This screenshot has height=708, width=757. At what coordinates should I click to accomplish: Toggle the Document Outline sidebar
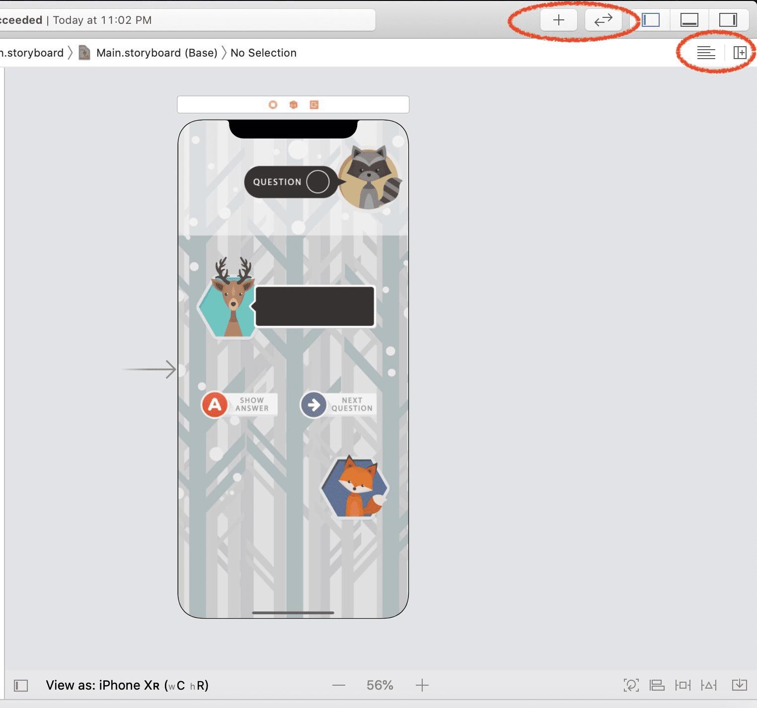21,686
